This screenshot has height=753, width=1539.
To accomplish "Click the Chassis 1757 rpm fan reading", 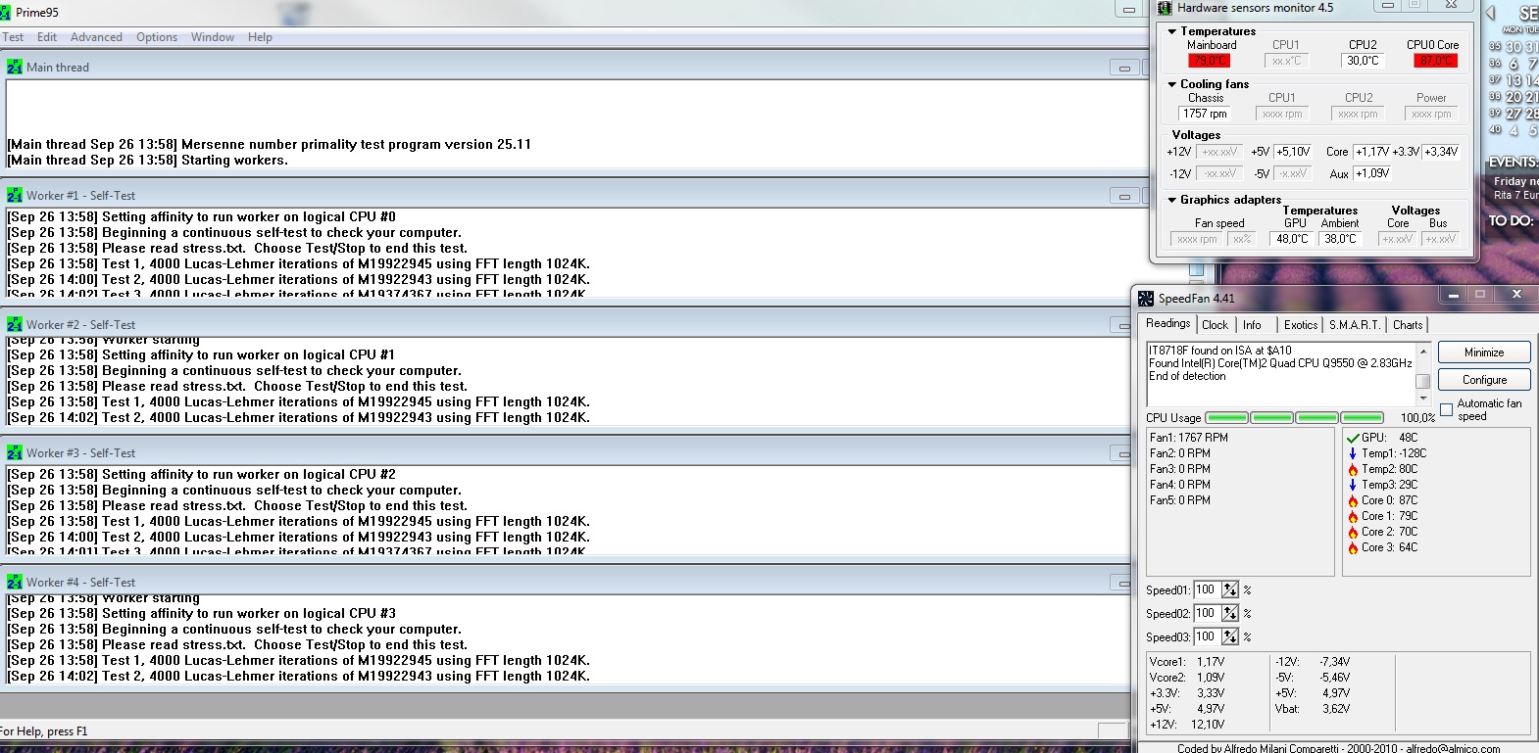I will pos(1206,114).
